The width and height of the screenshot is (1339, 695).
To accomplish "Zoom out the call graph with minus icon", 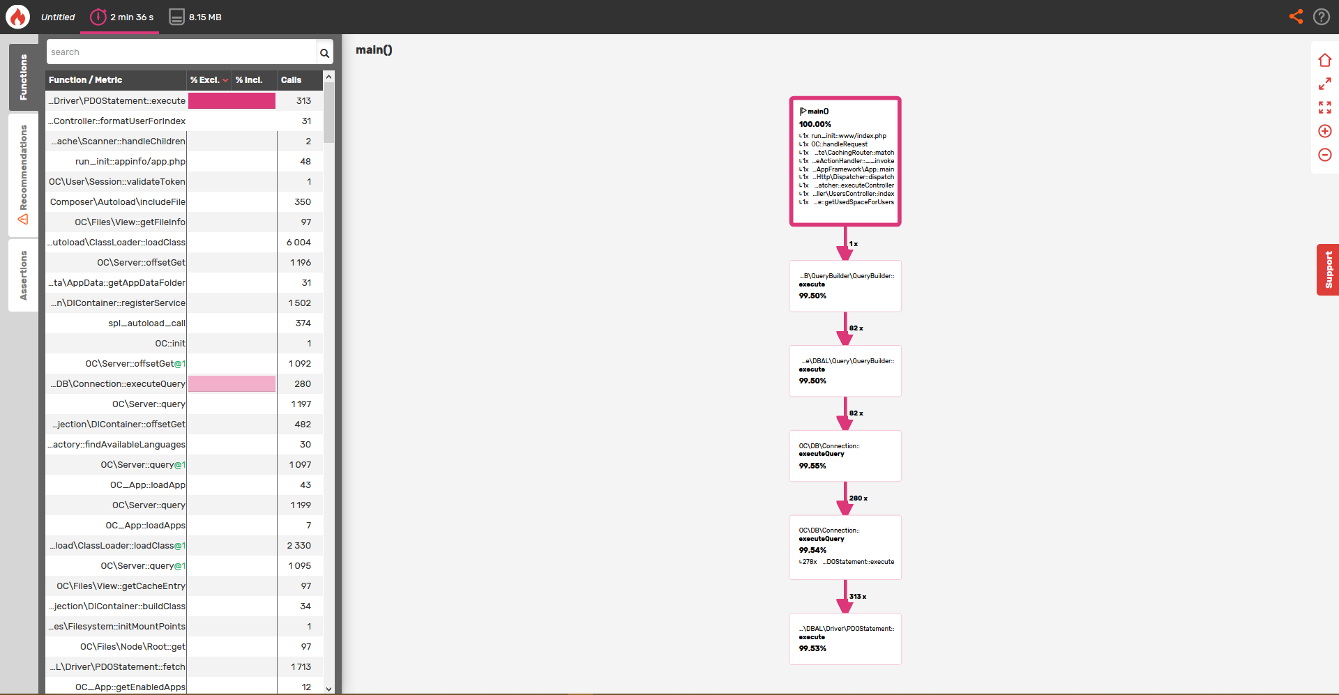I will click(1325, 155).
